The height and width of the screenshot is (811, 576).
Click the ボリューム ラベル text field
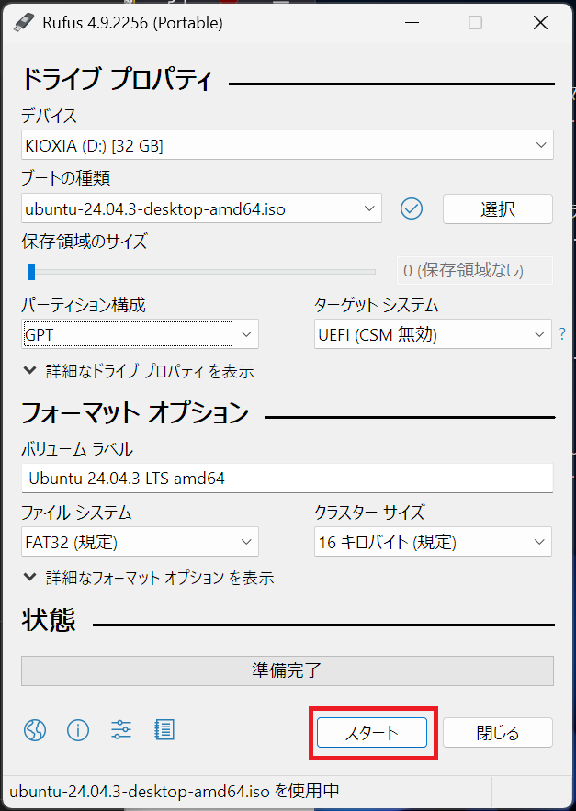coord(288,478)
